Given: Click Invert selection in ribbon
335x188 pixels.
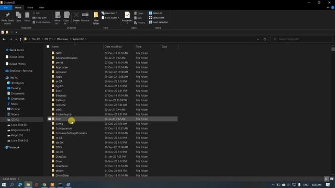Looking at the screenshot, I should click(158, 22).
